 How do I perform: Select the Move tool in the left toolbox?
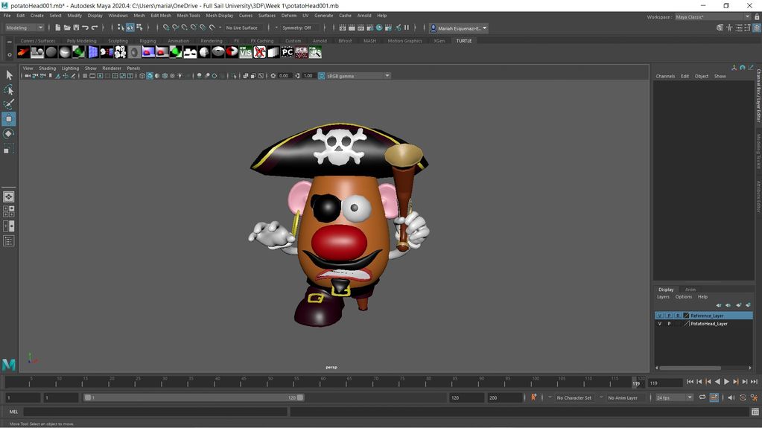[9, 119]
